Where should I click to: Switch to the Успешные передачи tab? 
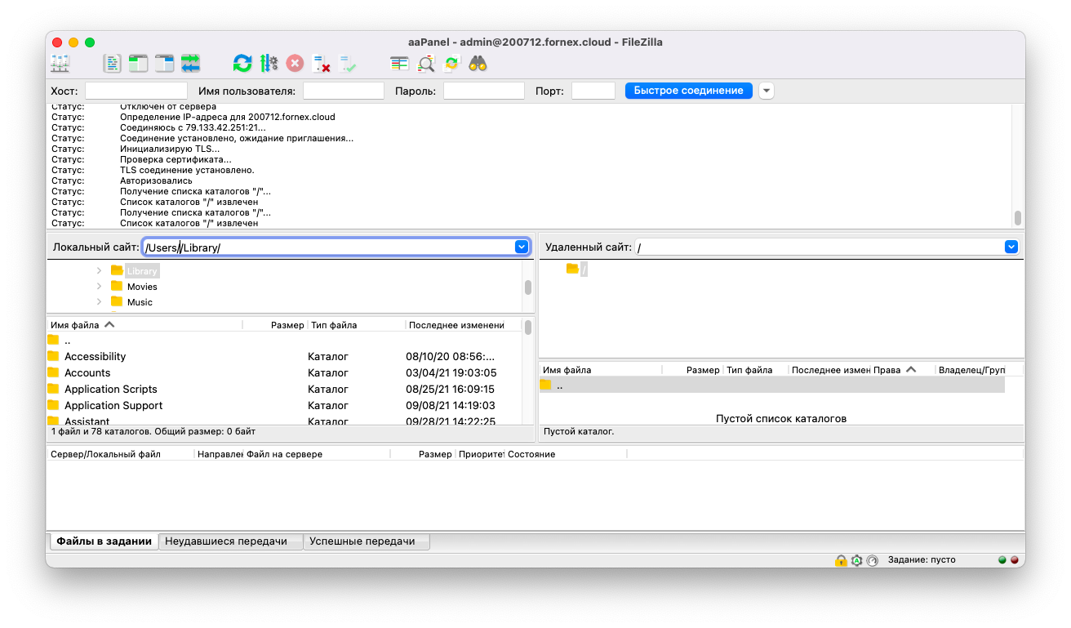pos(366,541)
